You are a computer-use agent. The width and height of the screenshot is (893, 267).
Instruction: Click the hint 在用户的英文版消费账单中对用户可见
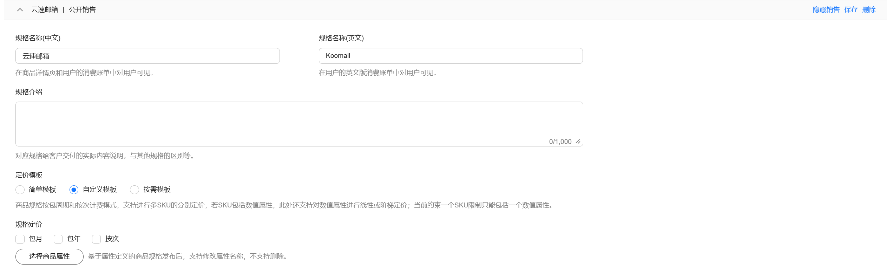pos(377,73)
